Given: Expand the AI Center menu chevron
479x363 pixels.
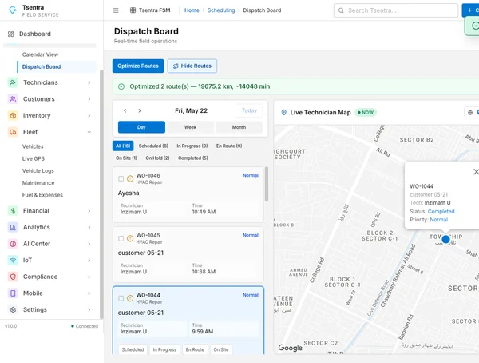Looking at the screenshot, I should (x=89, y=244).
